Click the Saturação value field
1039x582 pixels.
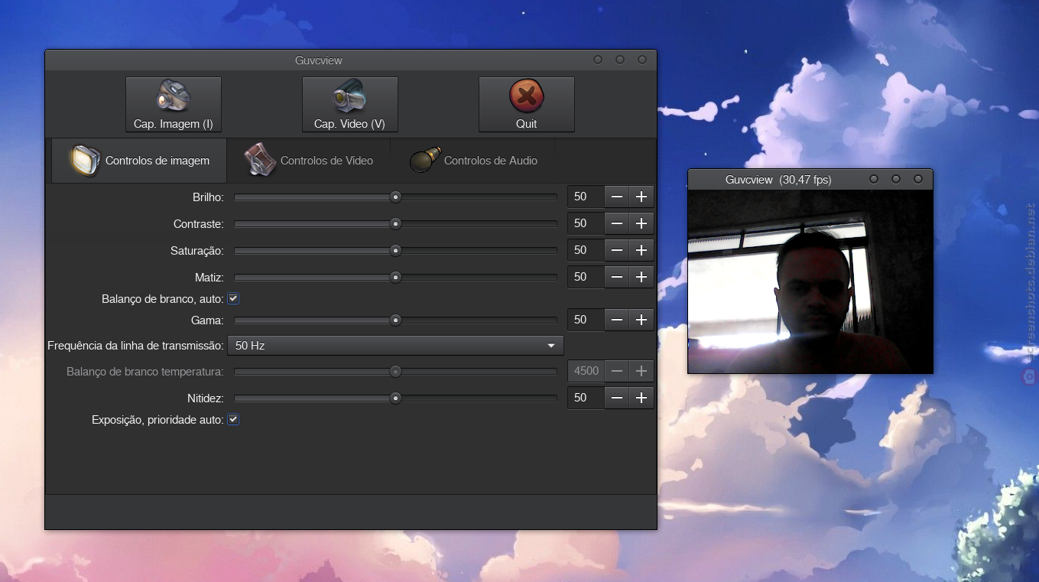586,250
